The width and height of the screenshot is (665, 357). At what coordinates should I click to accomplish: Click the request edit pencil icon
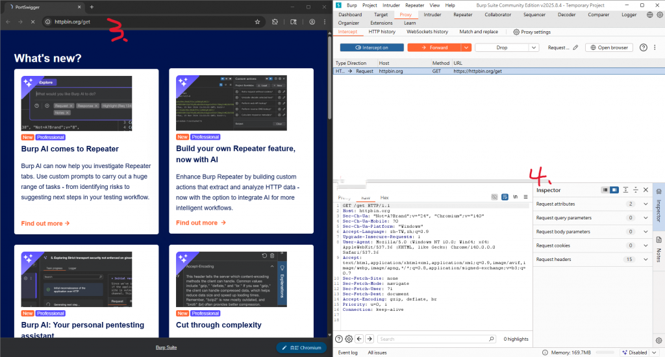(575, 47)
